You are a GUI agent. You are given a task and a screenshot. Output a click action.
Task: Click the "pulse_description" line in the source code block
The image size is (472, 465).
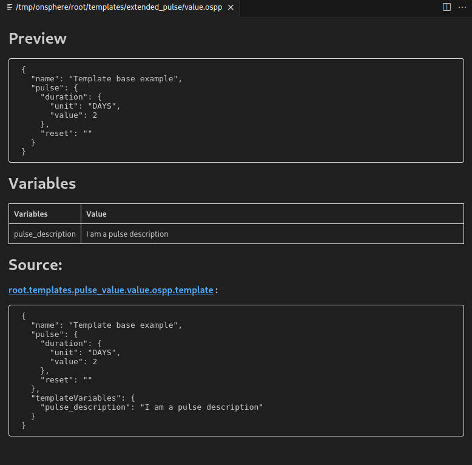(x=152, y=407)
